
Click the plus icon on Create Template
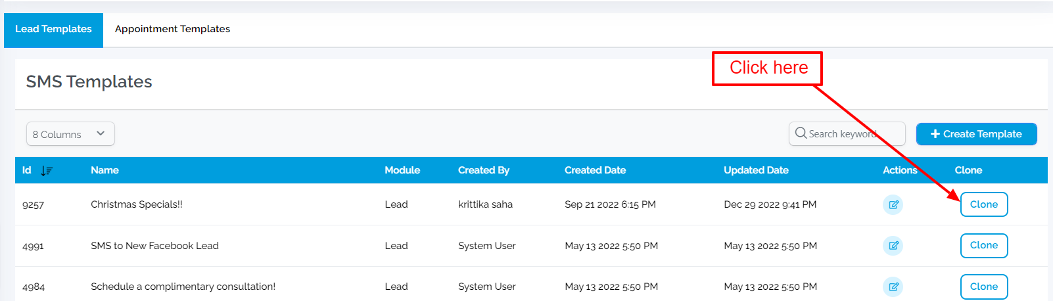point(935,134)
